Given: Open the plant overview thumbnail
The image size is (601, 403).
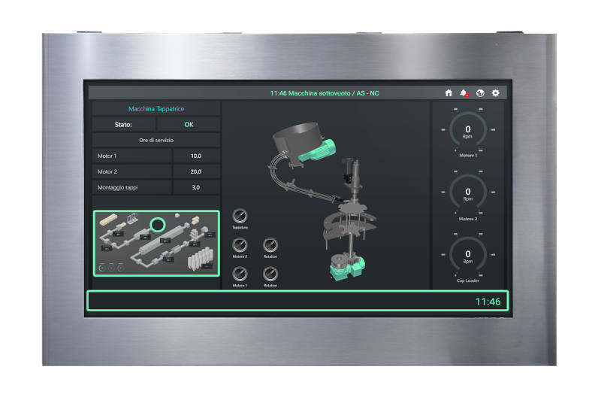Looking at the screenshot, I should coord(156,243).
